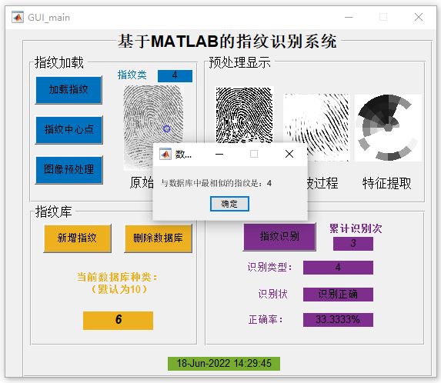
Task: Click the 33.3333% accuracy field
Action: 338,320
